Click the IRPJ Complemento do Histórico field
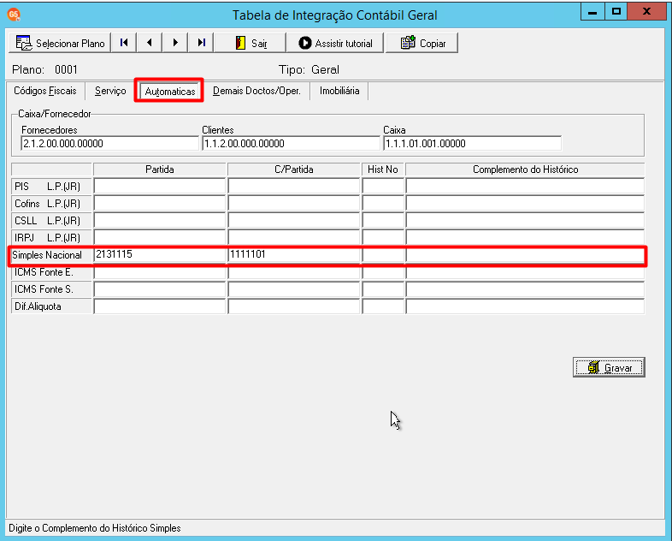672x541 pixels. coord(525,238)
